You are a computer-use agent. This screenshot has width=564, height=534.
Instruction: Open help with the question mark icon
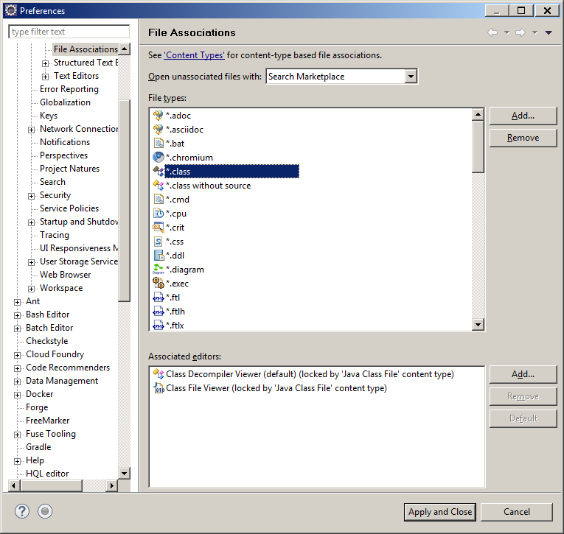click(x=22, y=511)
